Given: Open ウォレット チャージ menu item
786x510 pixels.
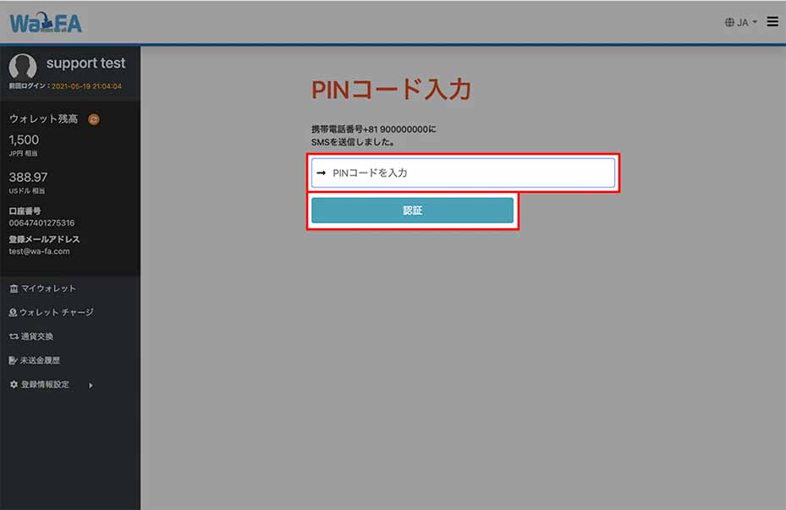Looking at the screenshot, I should (51, 312).
